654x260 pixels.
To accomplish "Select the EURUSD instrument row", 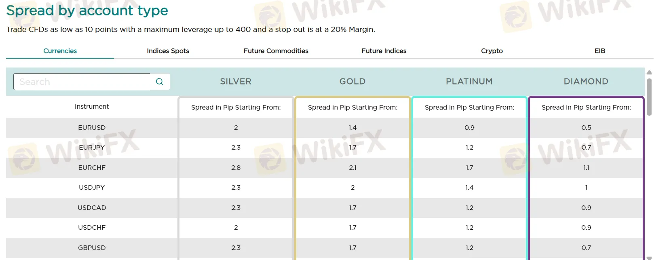I will (x=92, y=128).
